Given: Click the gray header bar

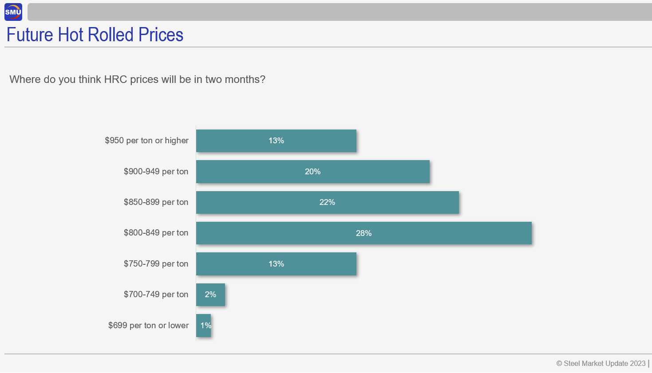Looking at the screenshot, I should 340,12.
